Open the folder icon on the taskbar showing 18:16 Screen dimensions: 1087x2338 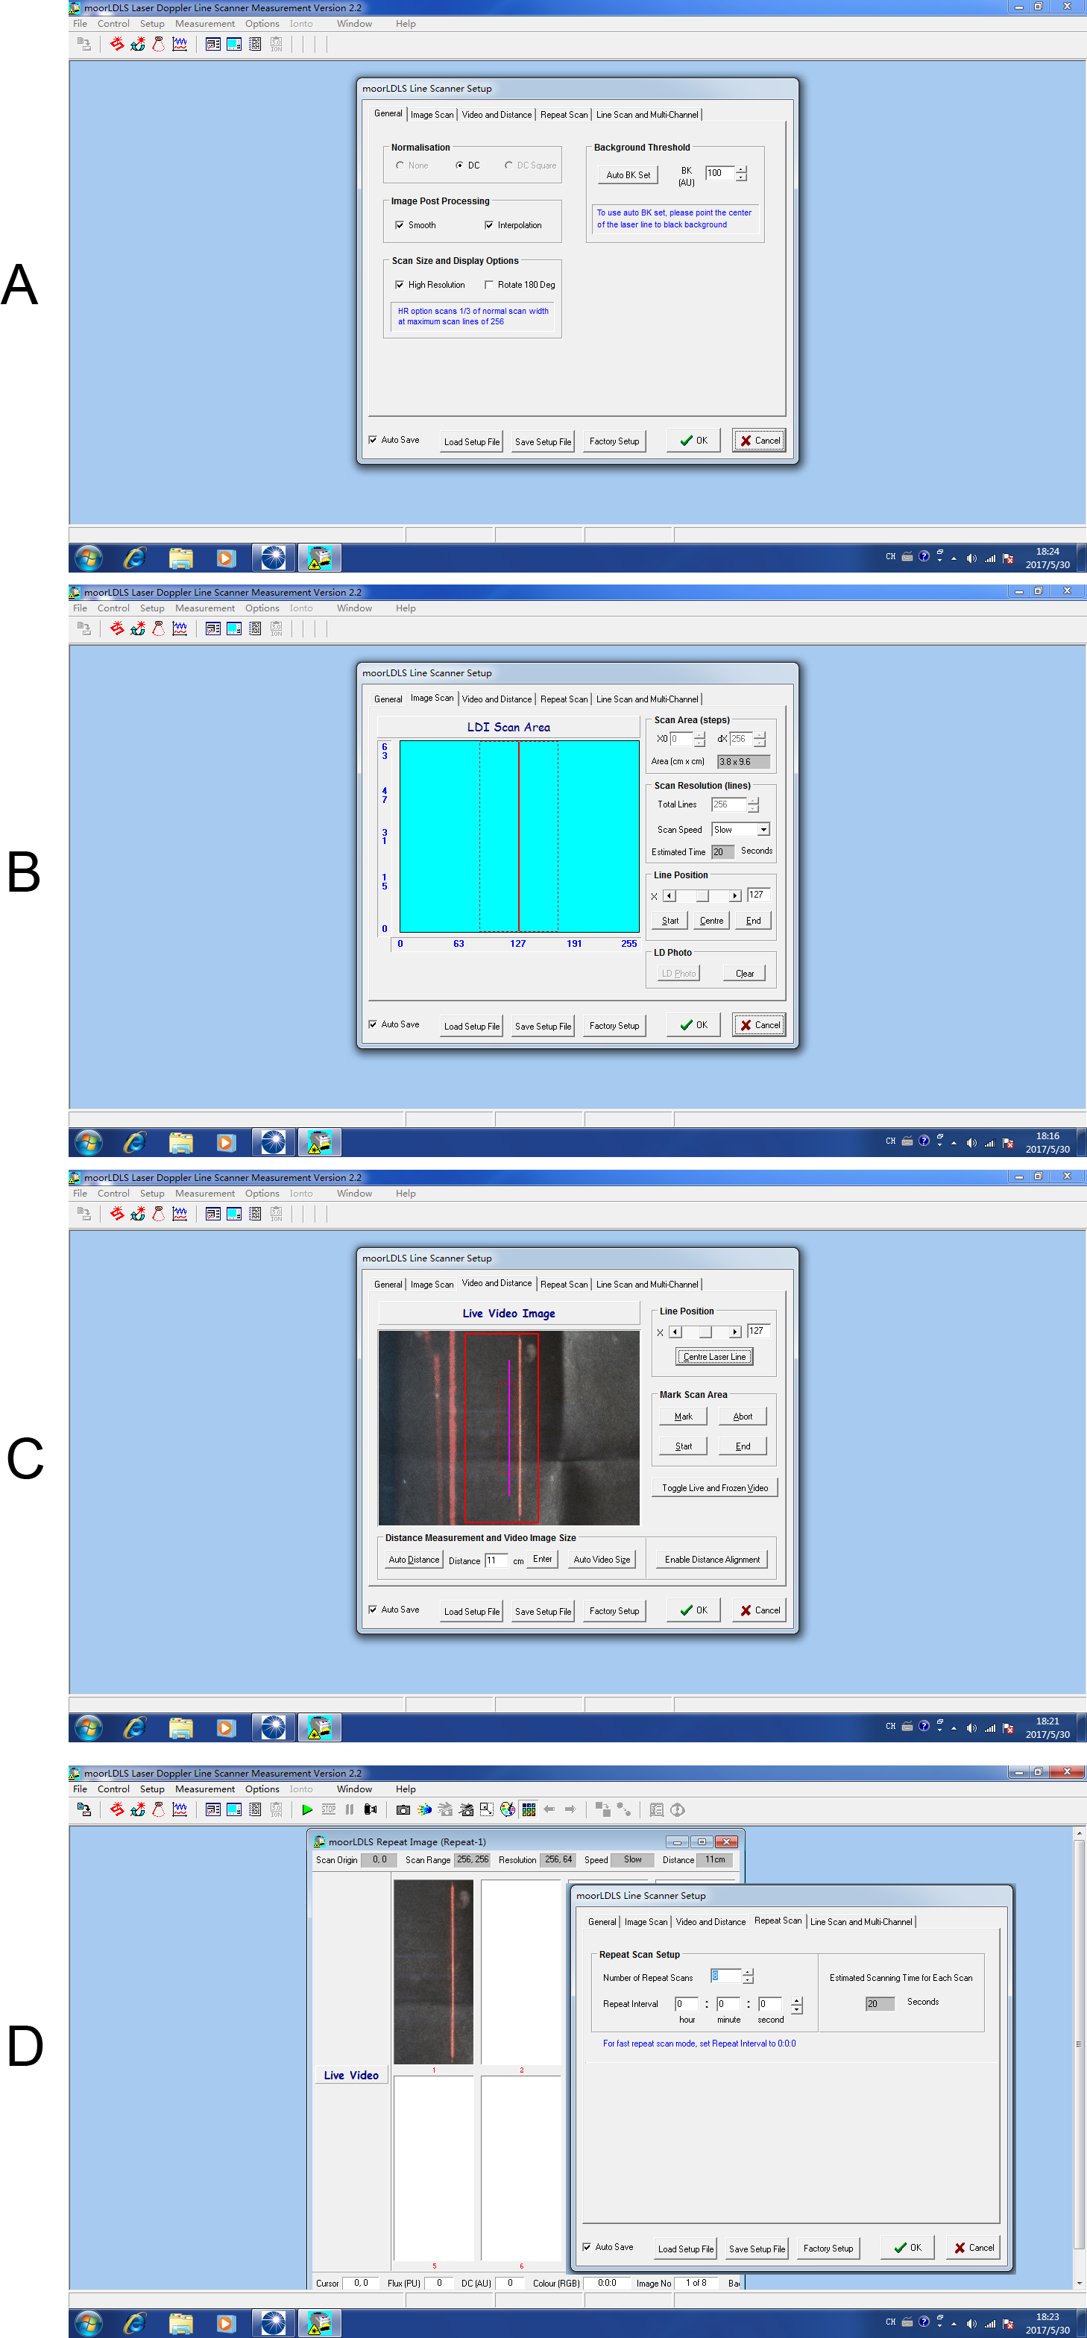pyautogui.click(x=180, y=1141)
